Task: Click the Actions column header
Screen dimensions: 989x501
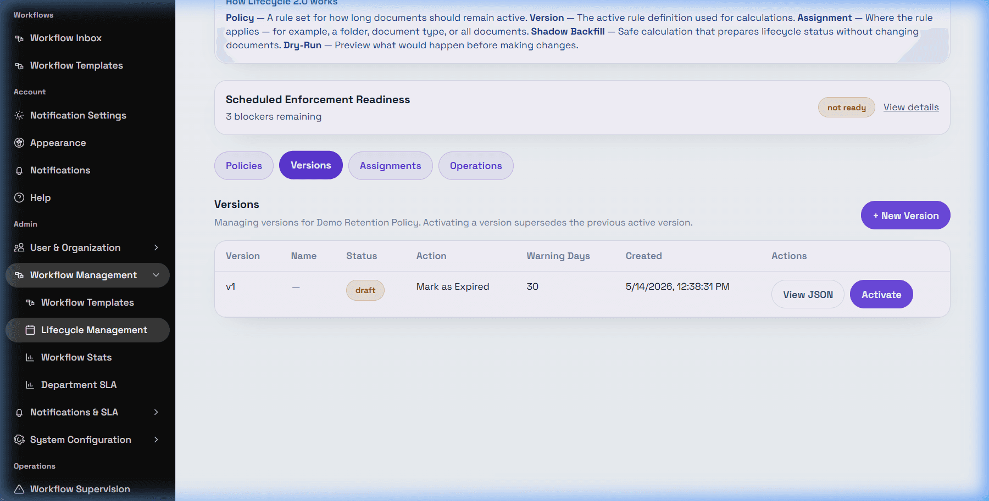Action: click(789, 256)
